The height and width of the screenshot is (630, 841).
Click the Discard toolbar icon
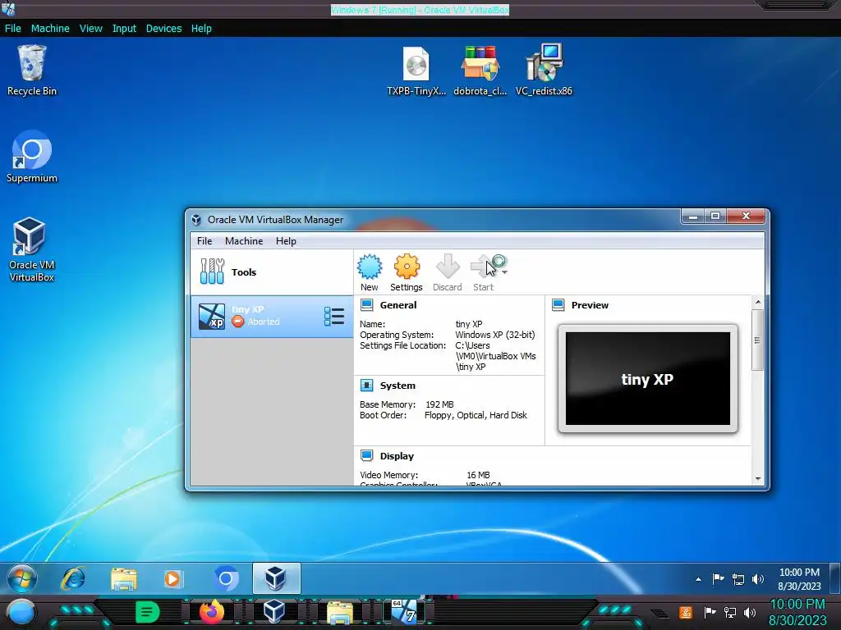pyautogui.click(x=448, y=272)
